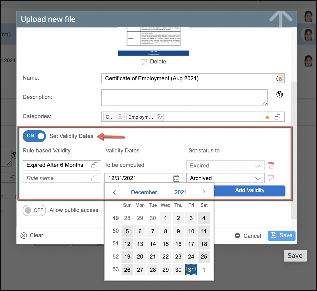This screenshot has width=317, height=291.
Task: Open rule picker for Expired After 6 Months
Action: point(94,165)
